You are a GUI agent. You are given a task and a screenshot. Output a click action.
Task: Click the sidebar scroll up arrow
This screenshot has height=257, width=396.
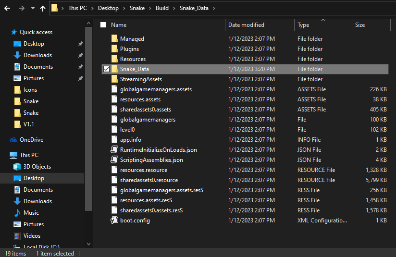(88, 23)
